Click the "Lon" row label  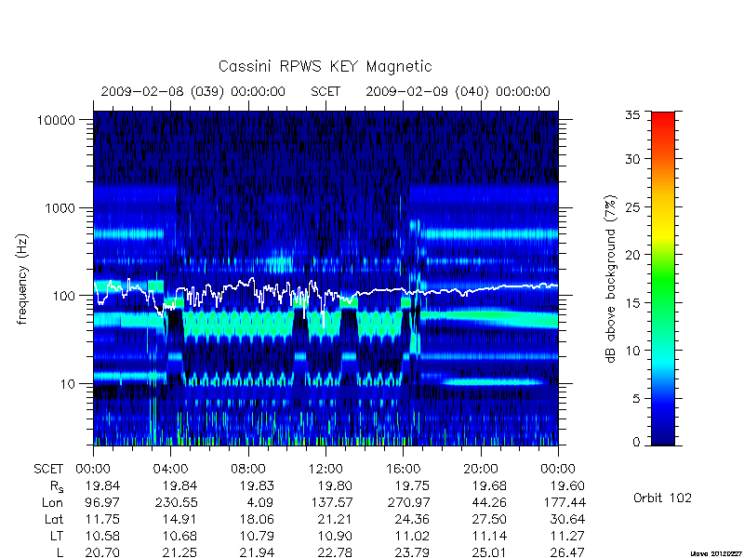click(x=53, y=502)
